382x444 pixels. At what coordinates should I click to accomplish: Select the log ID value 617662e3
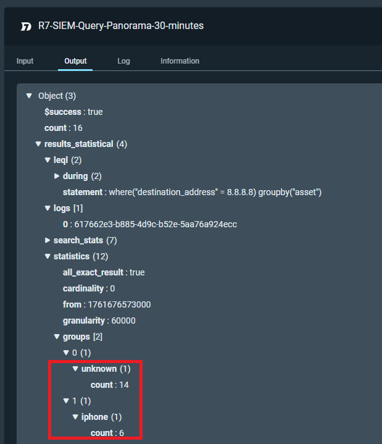[x=154, y=224]
